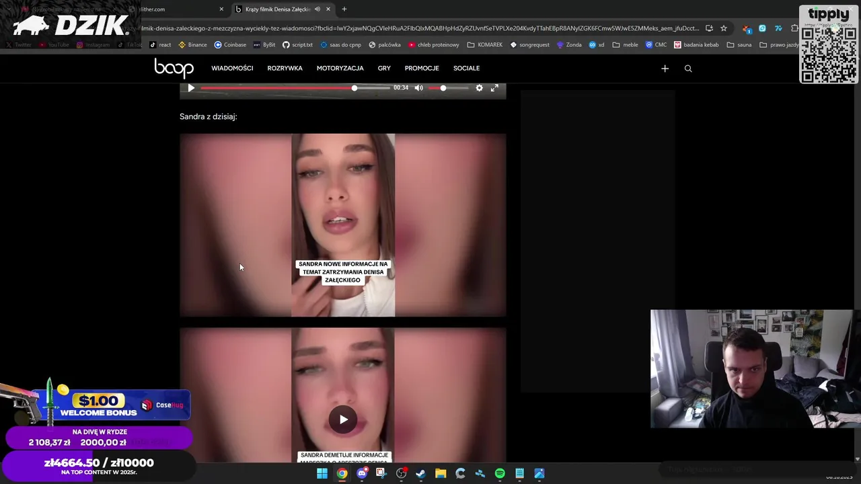
Task: Expand the prawo jazdy bookmark folder
Action: 780,45
